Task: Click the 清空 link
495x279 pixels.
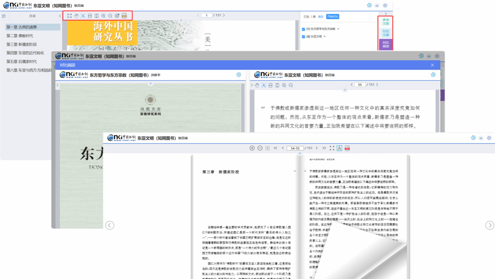Action: [321, 16]
